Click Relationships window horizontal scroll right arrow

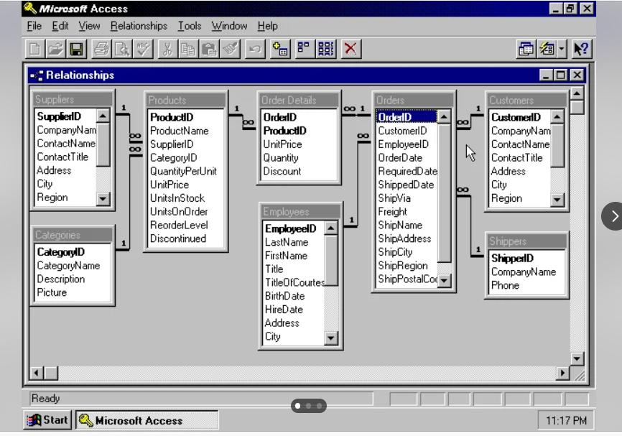[562, 373]
